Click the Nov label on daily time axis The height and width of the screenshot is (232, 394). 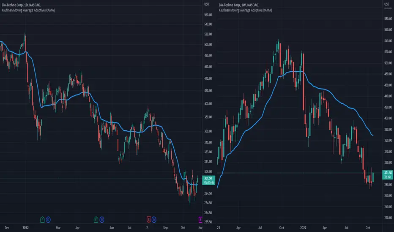pos(200,228)
